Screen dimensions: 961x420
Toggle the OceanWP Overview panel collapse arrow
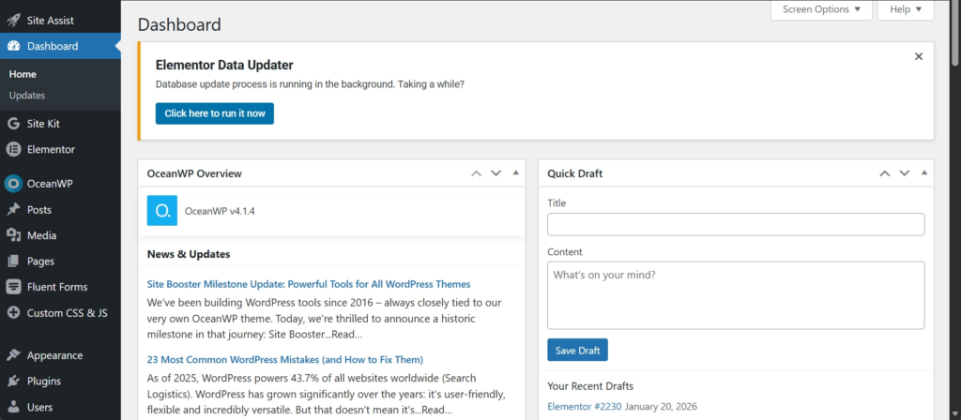[x=516, y=173]
